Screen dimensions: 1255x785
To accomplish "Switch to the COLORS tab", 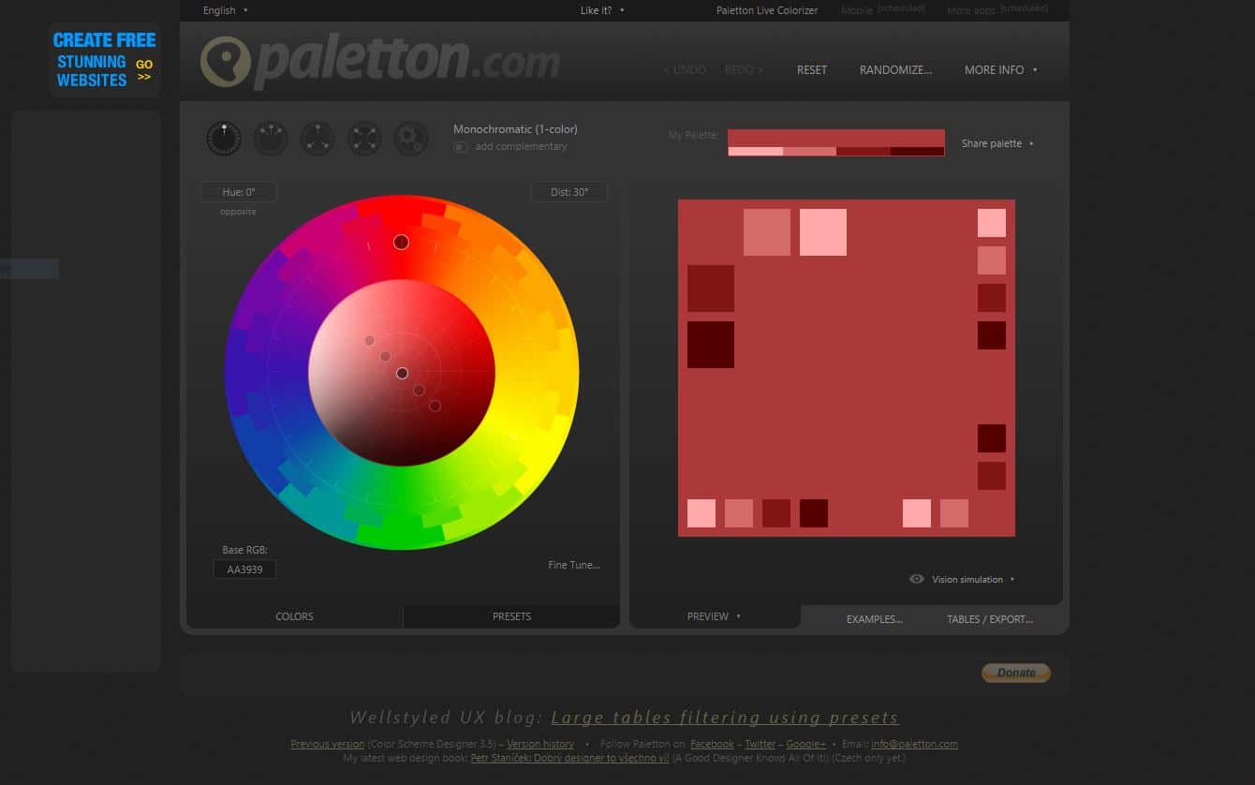I will click(x=294, y=616).
